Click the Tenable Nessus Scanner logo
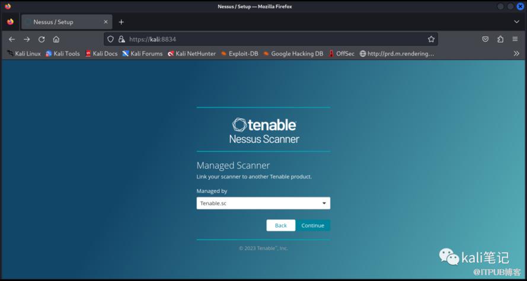The height and width of the screenshot is (281, 527). pyautogui.click(x=264, y=130)
